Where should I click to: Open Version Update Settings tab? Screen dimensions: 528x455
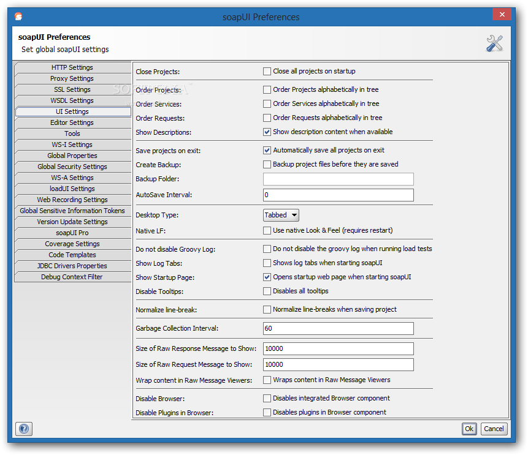(72, 222)
